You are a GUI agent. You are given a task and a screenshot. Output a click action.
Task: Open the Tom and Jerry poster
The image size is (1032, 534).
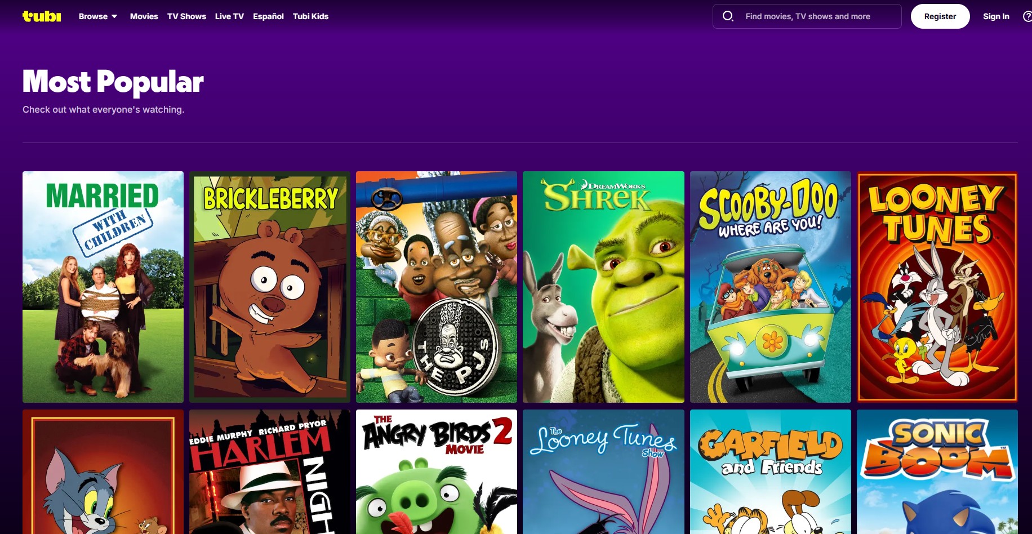click(103, 471)
